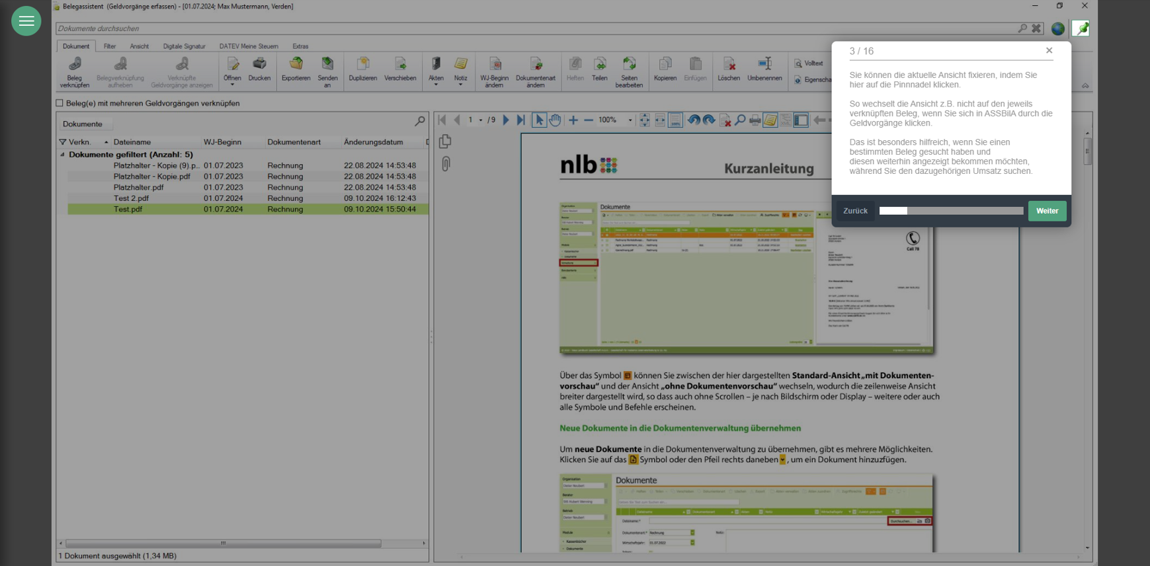Click the Exportieren icon
This screenshot has height=566, width=1150.
click(x=296, y=65)
